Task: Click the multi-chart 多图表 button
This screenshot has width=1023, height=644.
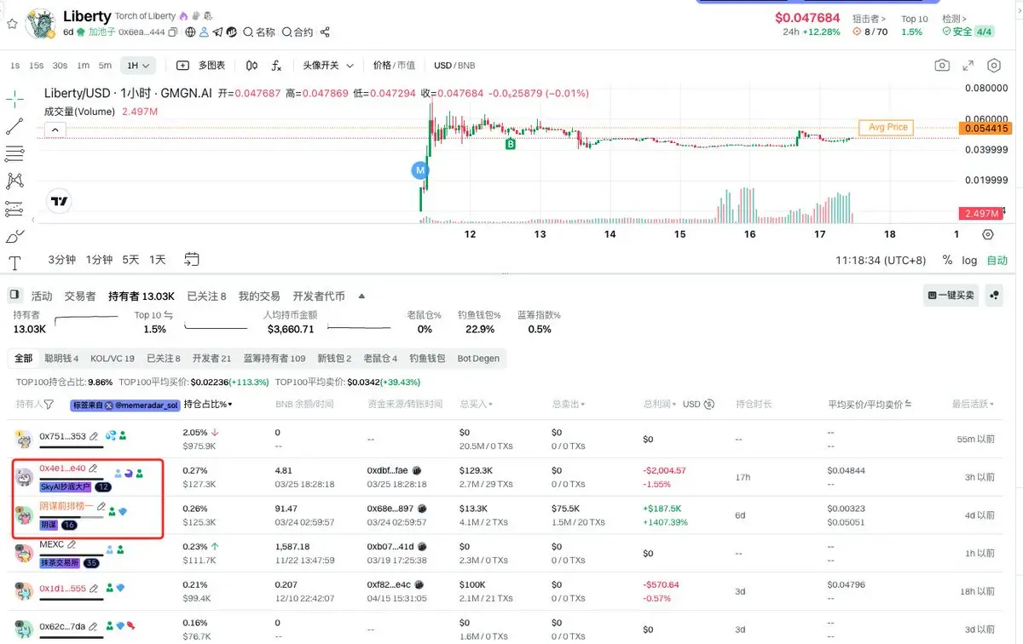Action: 201,66
